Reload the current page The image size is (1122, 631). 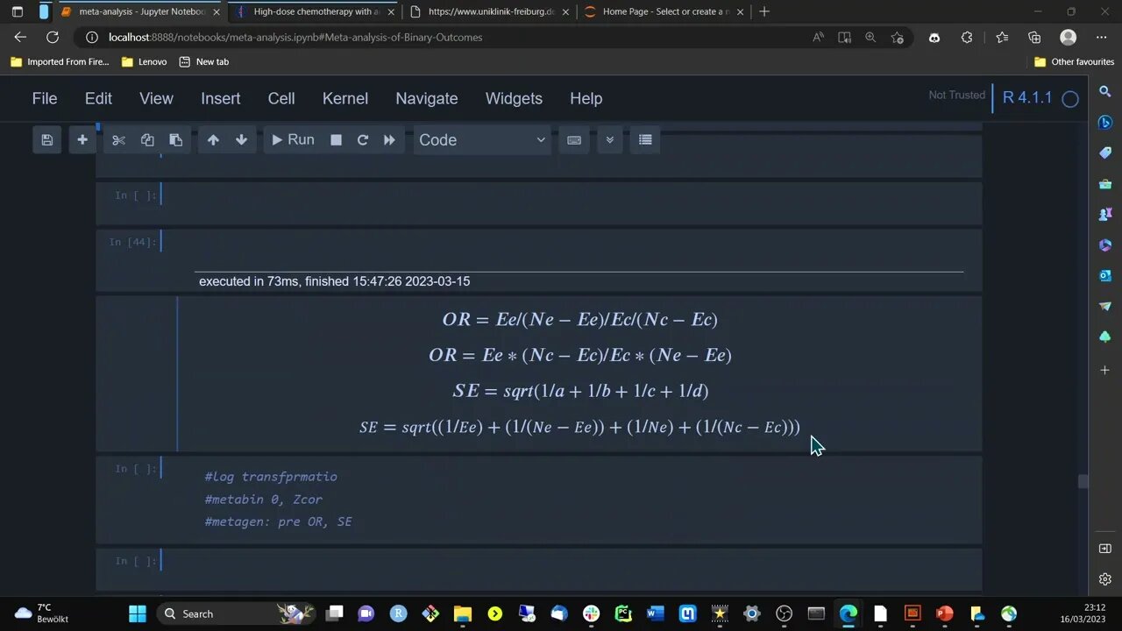coord(53,38)
